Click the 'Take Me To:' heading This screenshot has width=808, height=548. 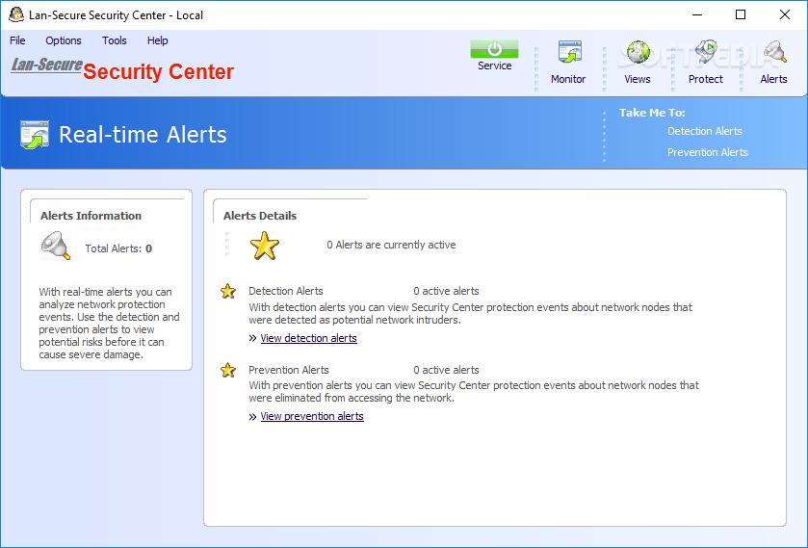pyautogui.click(x=652, y=113)
